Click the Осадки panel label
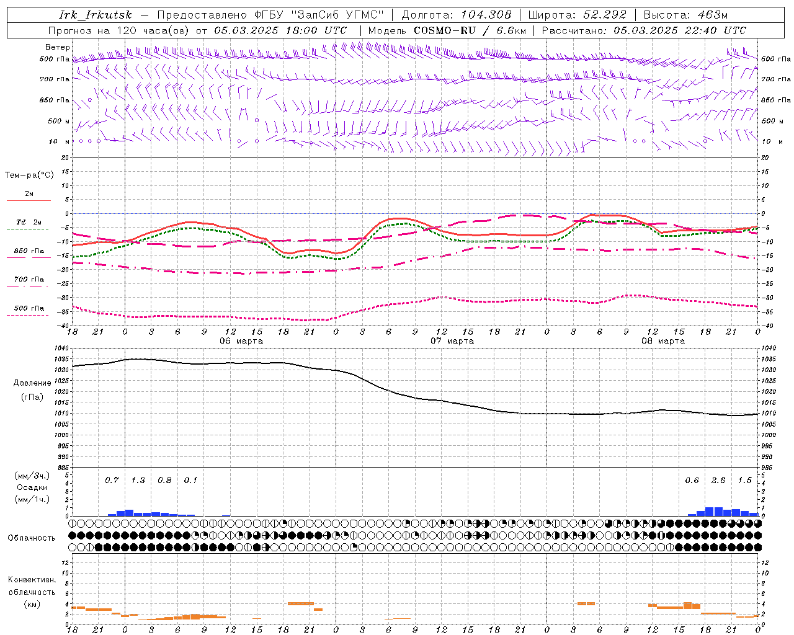794x635 pixels. [32, 487]
